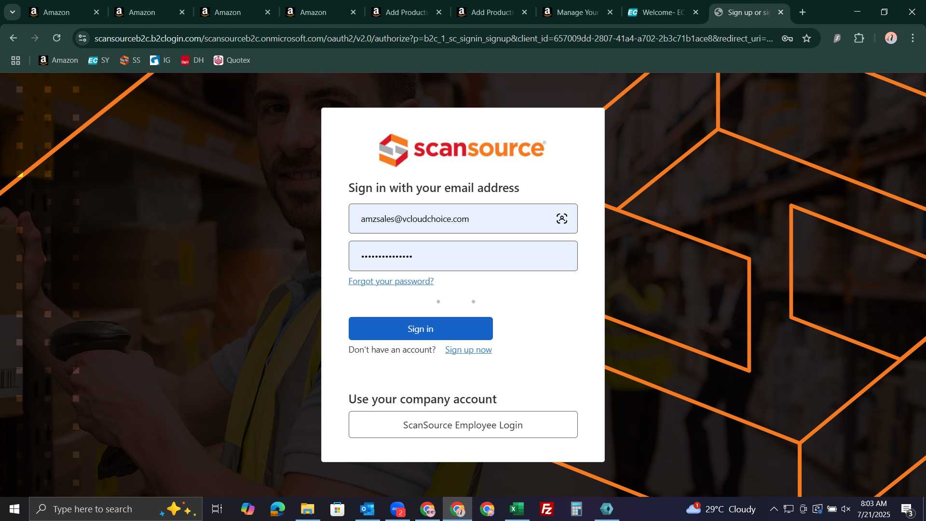Close the Sign up or sign in tab
Image resolution: width=926 pixels, height=521 pixels.
pyautogui.click(x=781, y=12)
